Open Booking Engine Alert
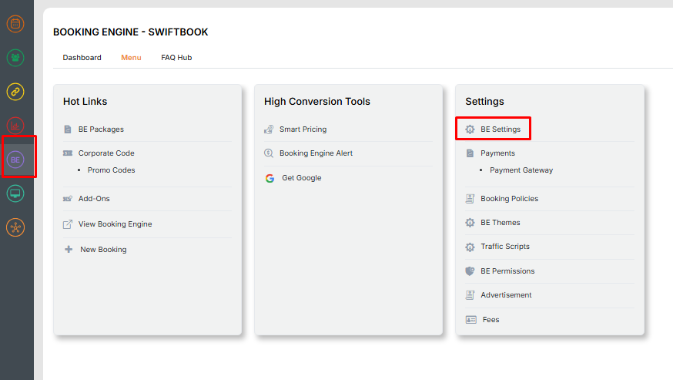673x380 pixels. 316,153
